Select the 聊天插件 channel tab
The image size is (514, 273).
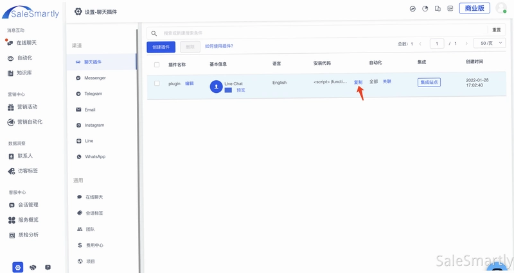pos(101,62)
